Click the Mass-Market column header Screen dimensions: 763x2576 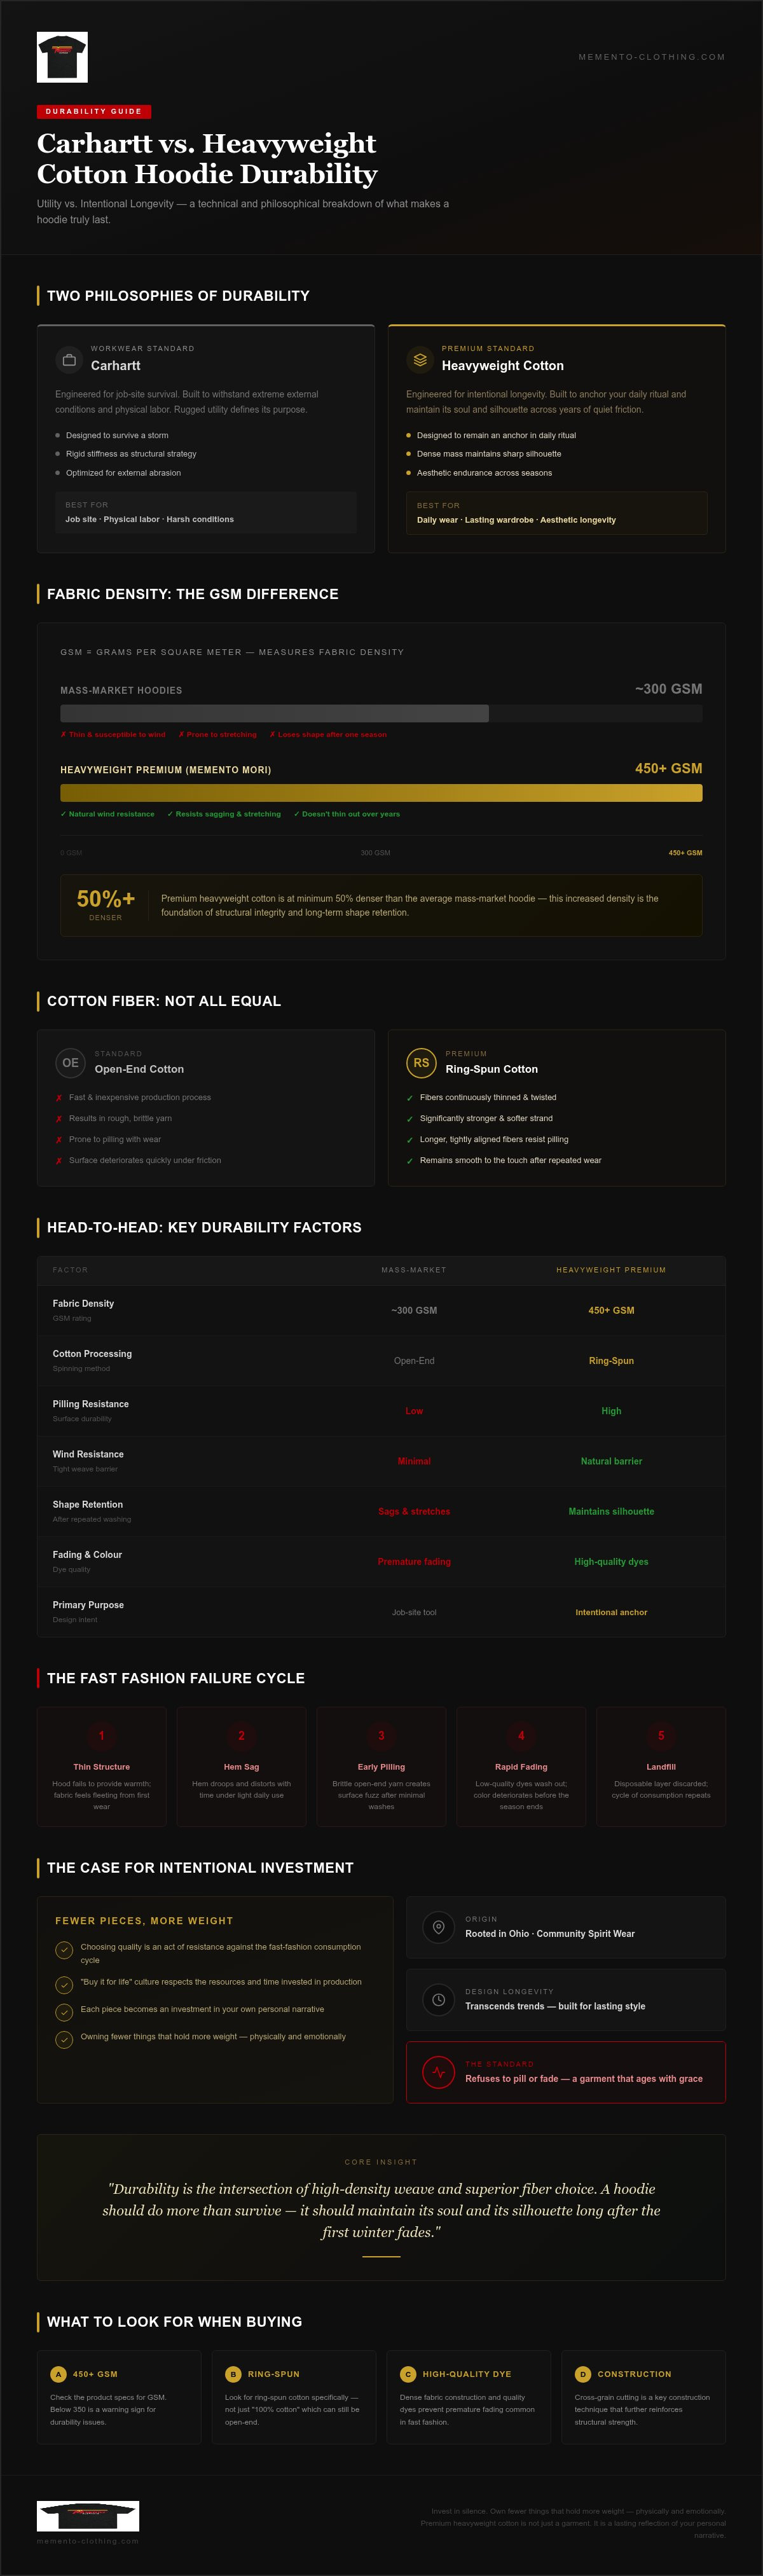pos(414,1270)
